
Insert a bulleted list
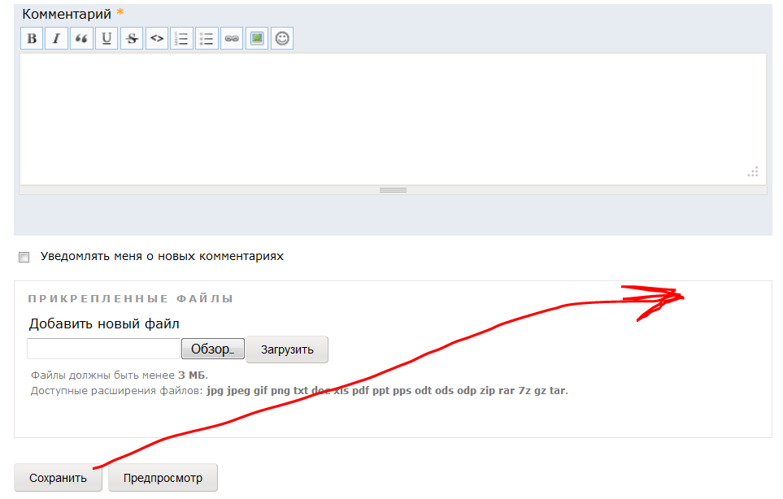(207, 38)
